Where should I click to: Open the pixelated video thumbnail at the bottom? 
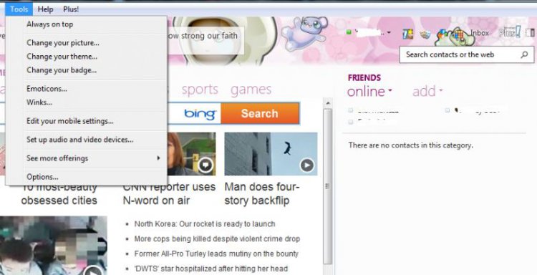[x=54, y=246]
